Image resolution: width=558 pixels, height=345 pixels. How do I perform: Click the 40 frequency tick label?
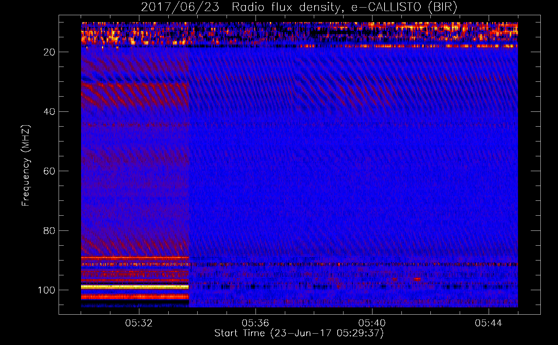pyautogui.click(x=49, y=111)
